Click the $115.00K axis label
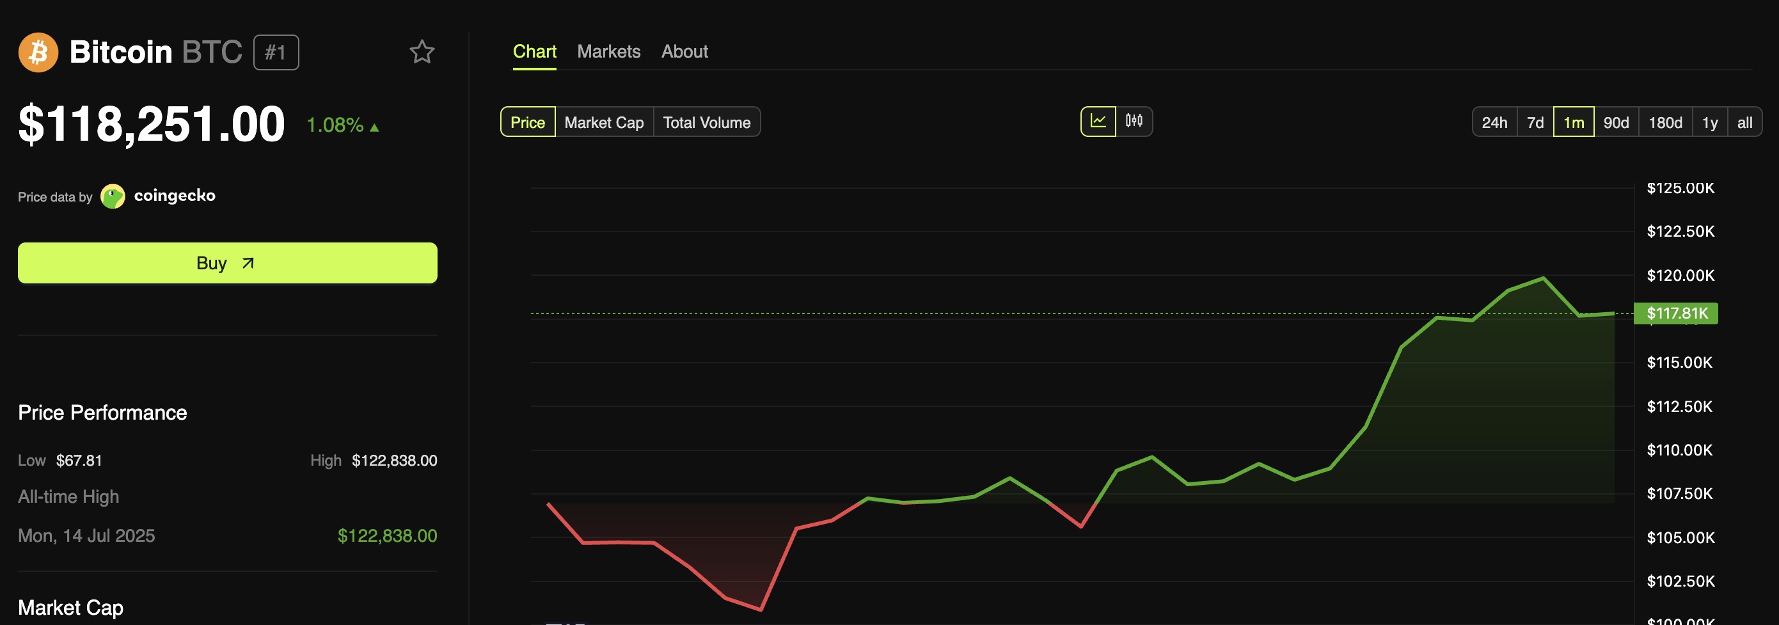This screenshot has width=1779, height=625. 1680,363
